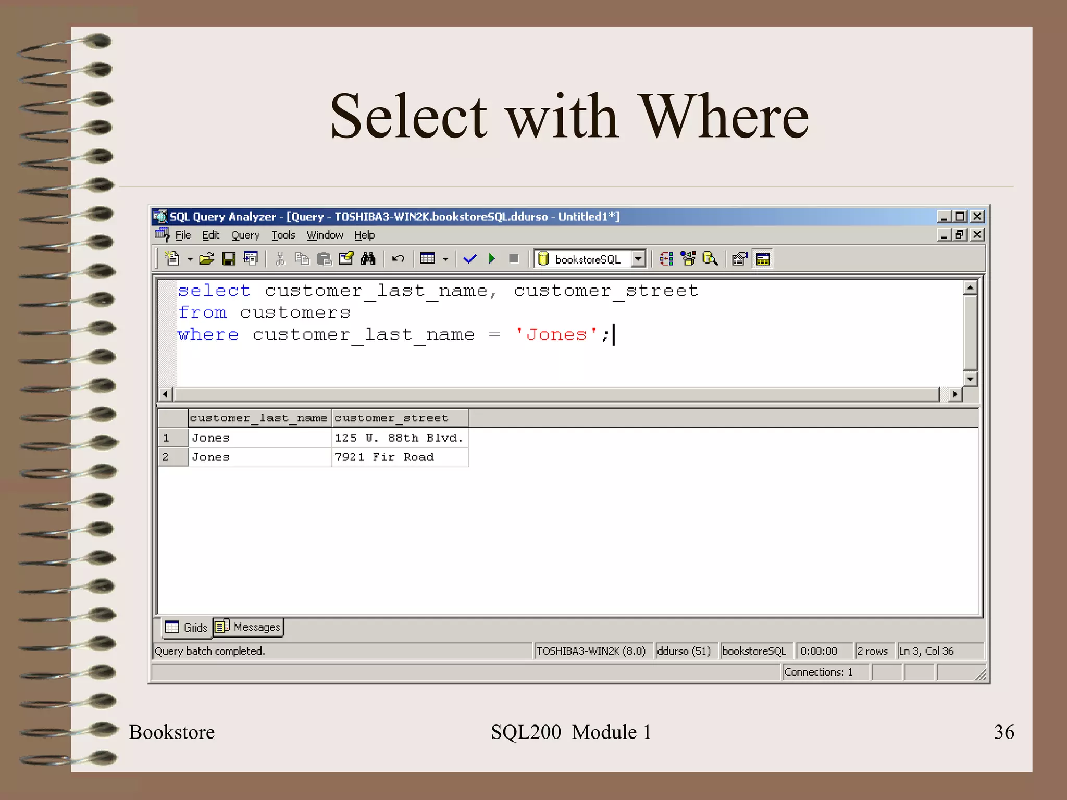Expand the execute mode grid dropdown arrow

445,259
